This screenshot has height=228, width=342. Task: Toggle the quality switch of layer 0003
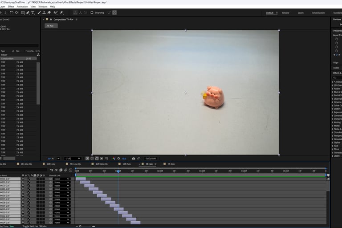pyautogui.click(x=28, y=186)
